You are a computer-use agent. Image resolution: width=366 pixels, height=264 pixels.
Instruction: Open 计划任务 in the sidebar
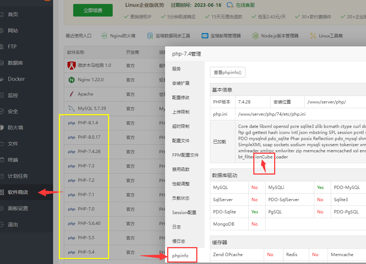pyautogui.click(x=18, y=176)
